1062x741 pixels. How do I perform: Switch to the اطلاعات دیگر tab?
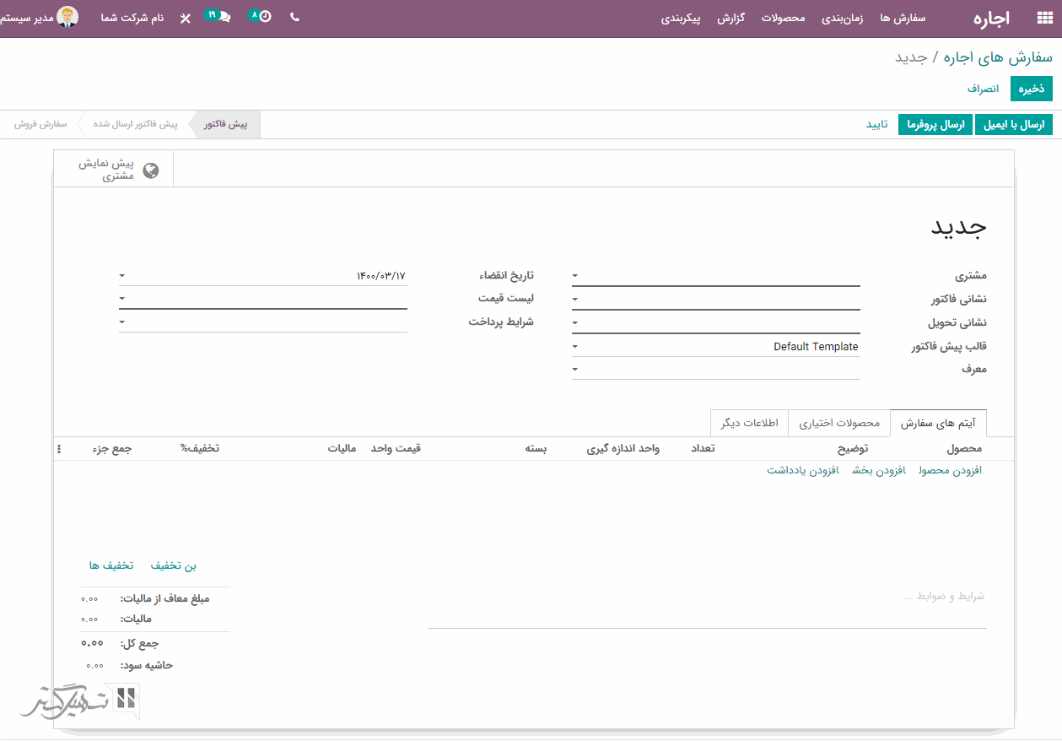[x=749, y=424]
